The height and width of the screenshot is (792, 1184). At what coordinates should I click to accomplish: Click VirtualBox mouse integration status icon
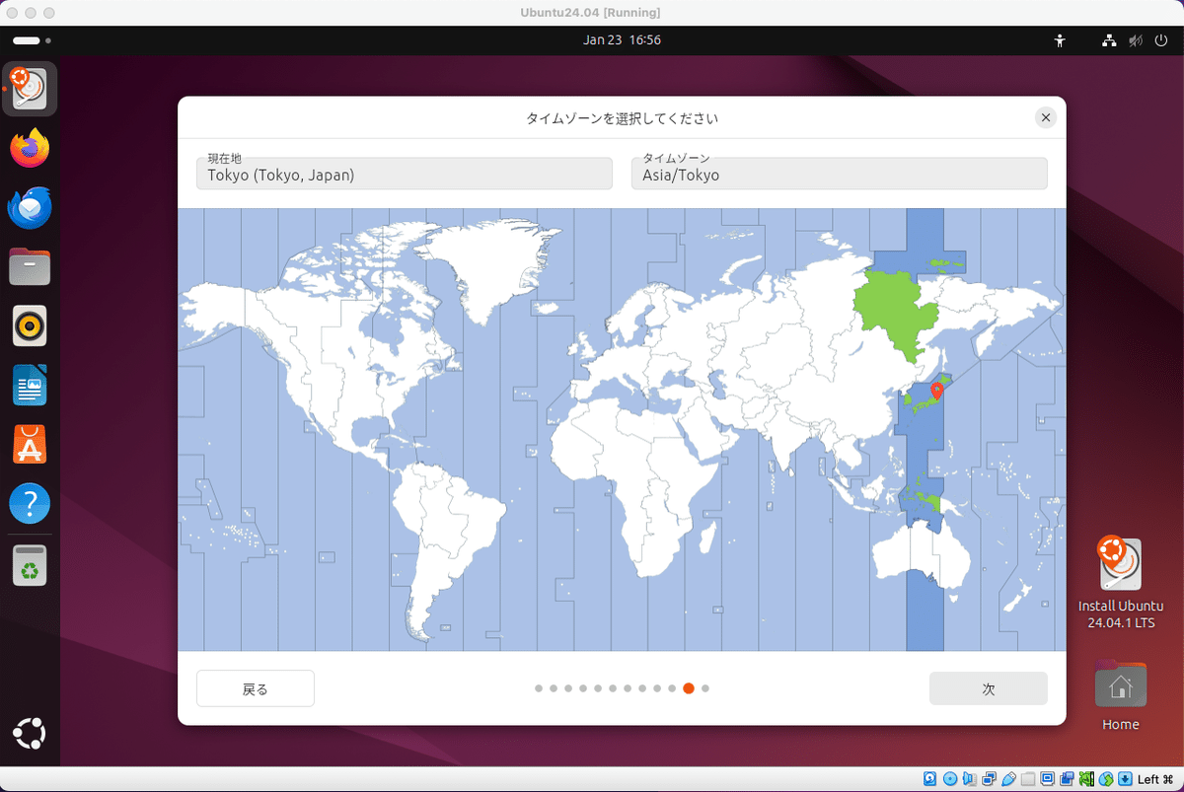pos(1106,778)
